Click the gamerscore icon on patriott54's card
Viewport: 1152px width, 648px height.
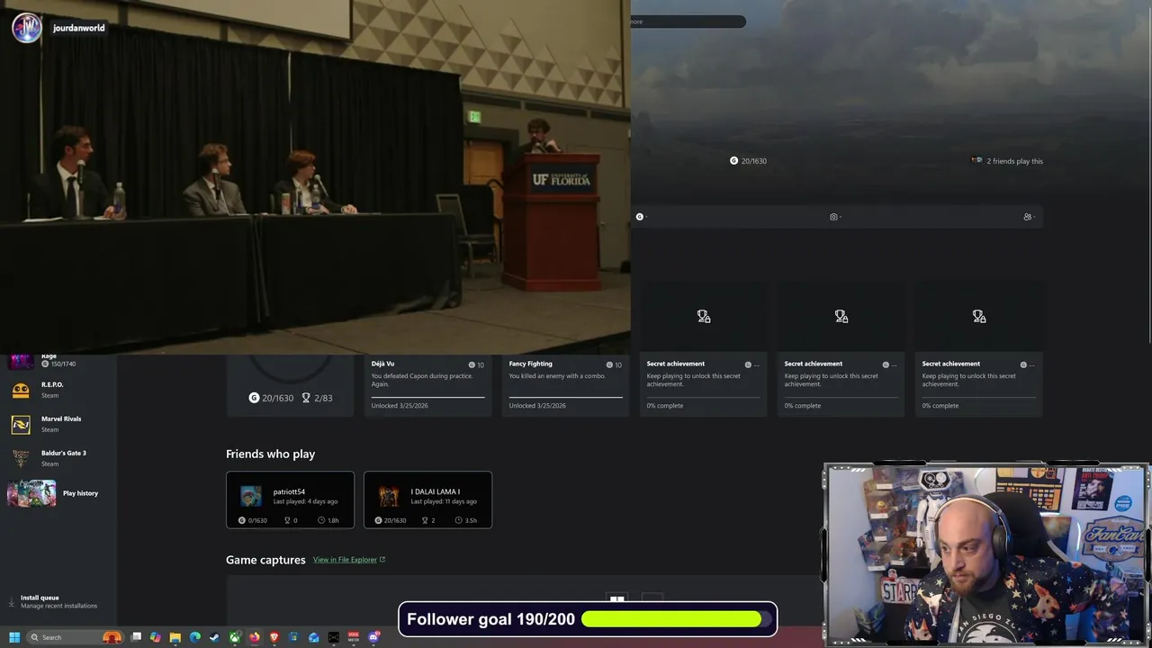[242, 520]
